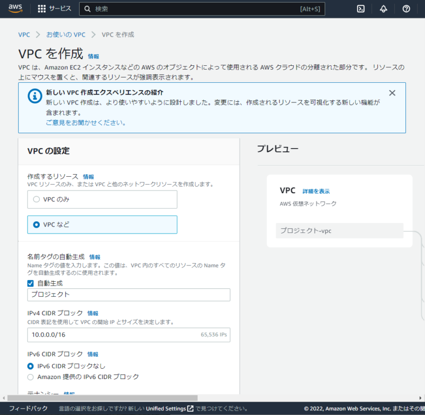Open the Unified Settings external link icon
The image size is (425, 415).
[x=191, y=408]
